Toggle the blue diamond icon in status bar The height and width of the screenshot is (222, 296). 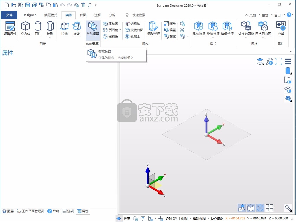119,219
